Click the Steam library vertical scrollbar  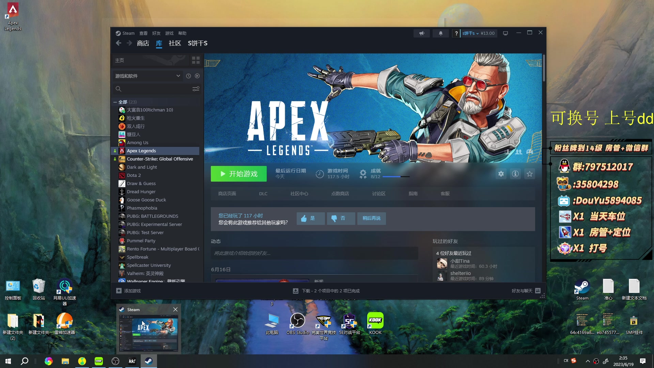(544, 68)
